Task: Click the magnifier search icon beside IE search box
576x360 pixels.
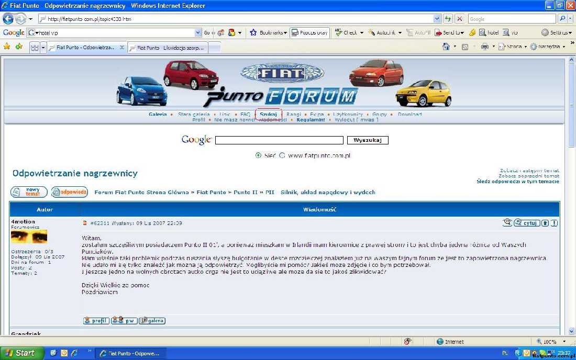Action: pos(562,19)
